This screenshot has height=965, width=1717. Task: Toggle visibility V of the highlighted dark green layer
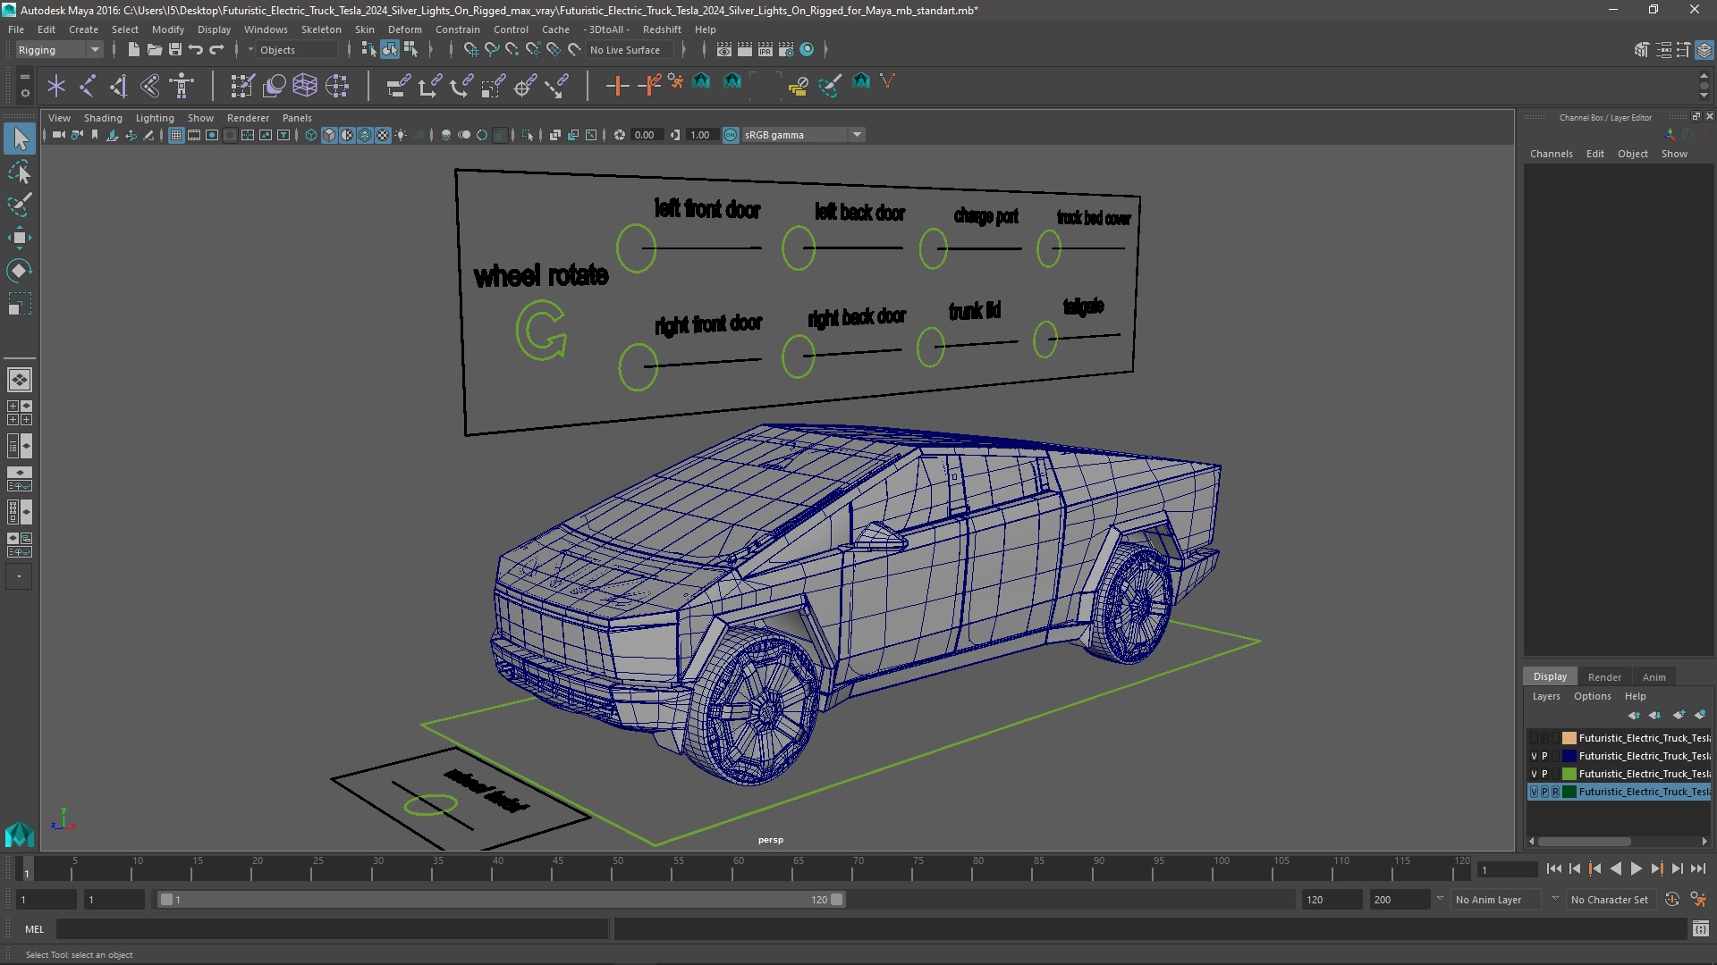(x=1534, y=792)
